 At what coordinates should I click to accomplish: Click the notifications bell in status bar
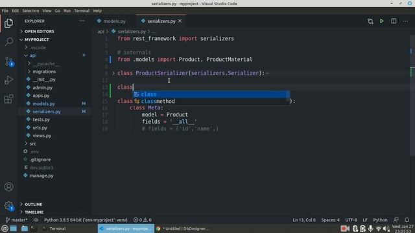coord(407,220)
